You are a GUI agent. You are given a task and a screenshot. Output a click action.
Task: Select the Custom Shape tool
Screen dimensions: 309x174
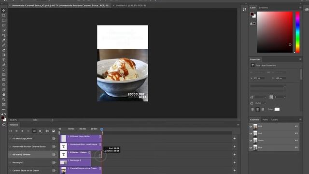pos(3,89)
